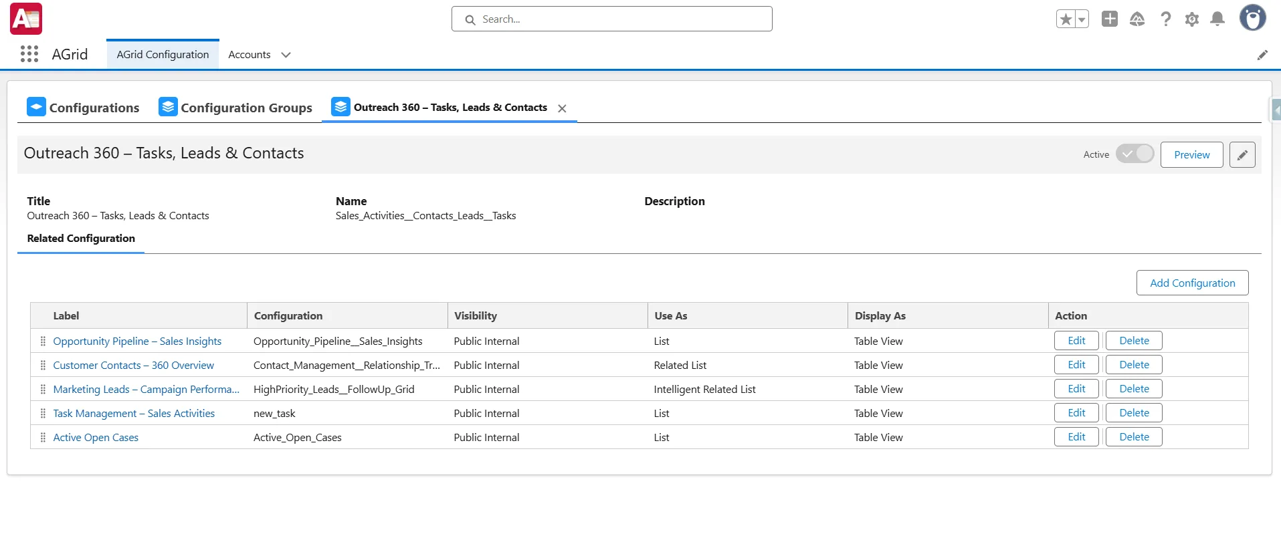
Task: Open the Help question mark icon
Action: pyautogui.click(x=1166, y=19)
